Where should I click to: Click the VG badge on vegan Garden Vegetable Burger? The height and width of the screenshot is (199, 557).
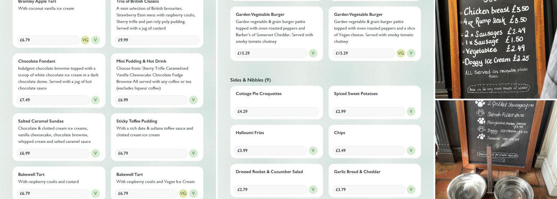[401, 53]
